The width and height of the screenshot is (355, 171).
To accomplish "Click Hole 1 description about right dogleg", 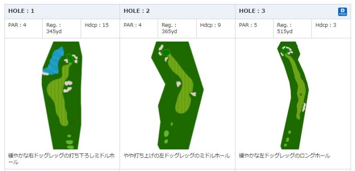I will click(61, 159).
